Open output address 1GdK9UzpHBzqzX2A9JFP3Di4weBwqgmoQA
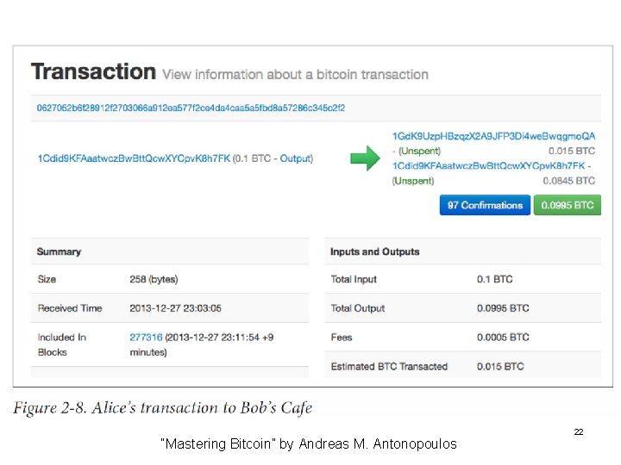 pyautogui.click(x=493, y=136)
